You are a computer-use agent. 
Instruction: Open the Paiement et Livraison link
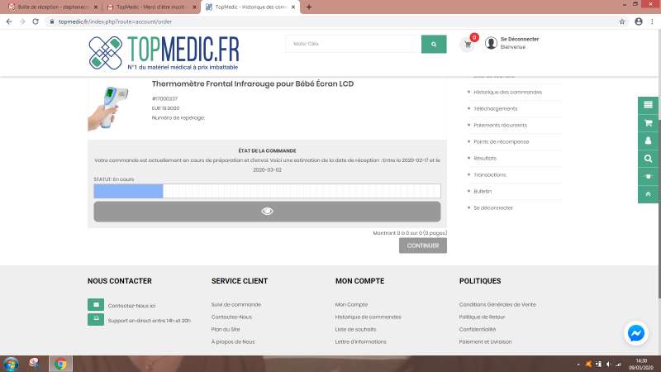pos(485,341)
